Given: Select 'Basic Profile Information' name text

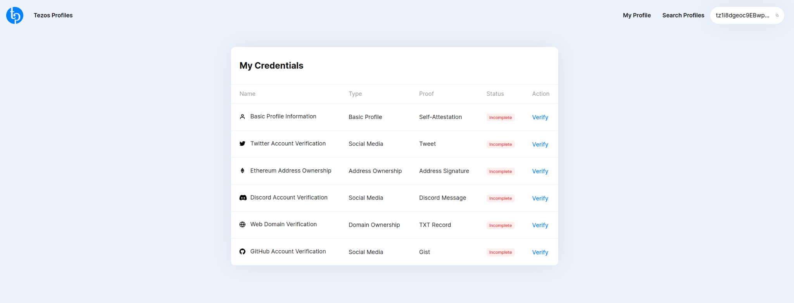Looking at the screenshot, I should 283,117.
